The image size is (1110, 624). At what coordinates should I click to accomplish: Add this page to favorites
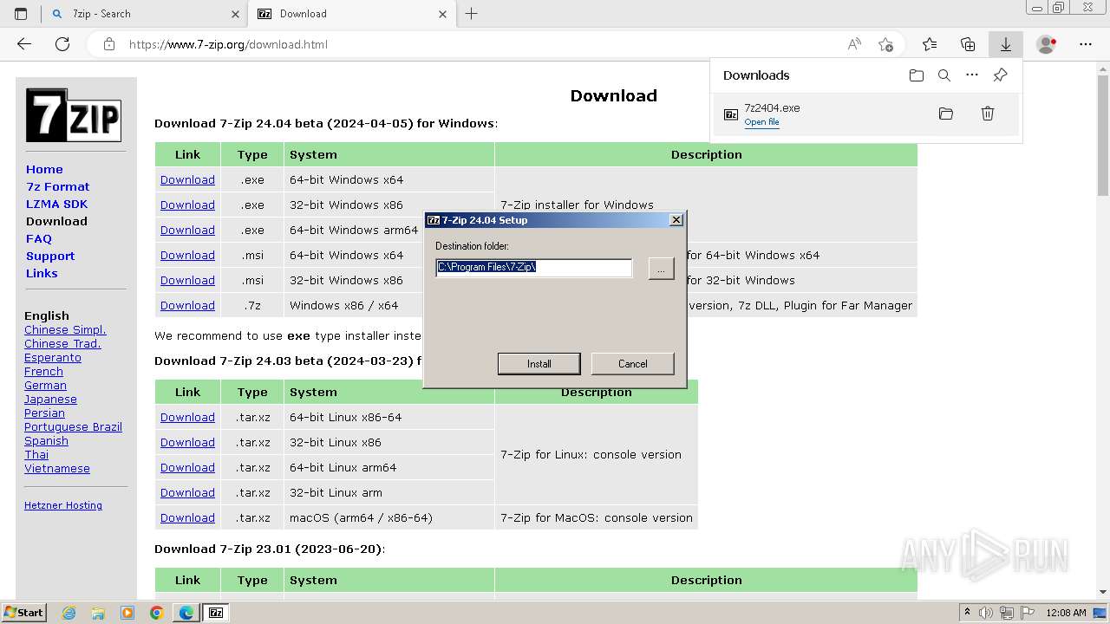coord(885,44)
